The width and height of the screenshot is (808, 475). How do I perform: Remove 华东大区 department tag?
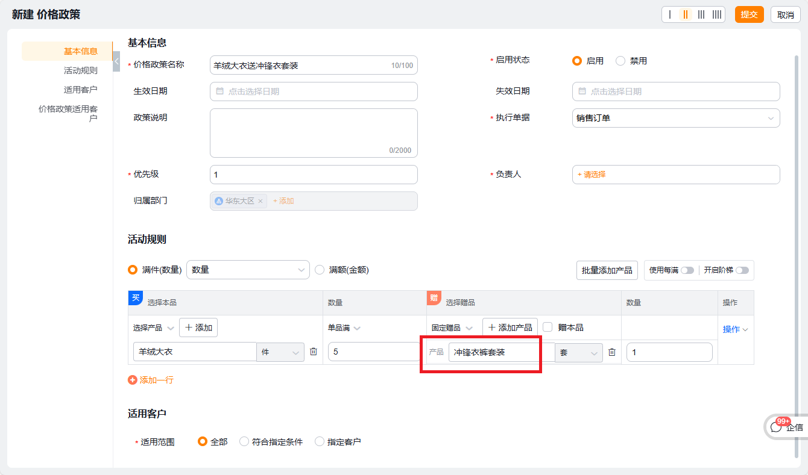point(260,201)
